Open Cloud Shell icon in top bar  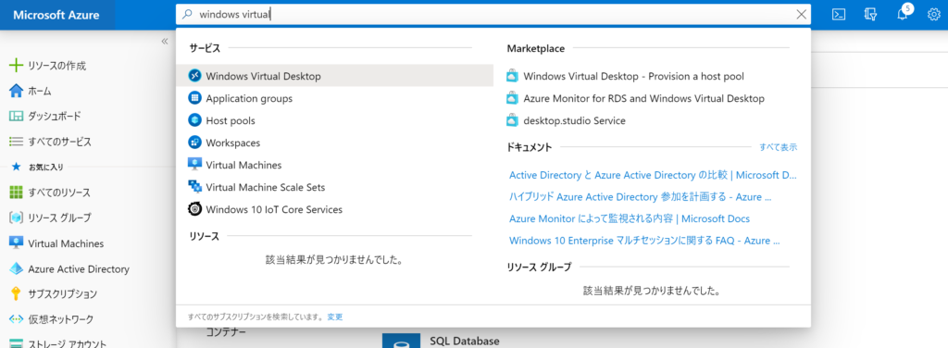(x=838, y=15)
